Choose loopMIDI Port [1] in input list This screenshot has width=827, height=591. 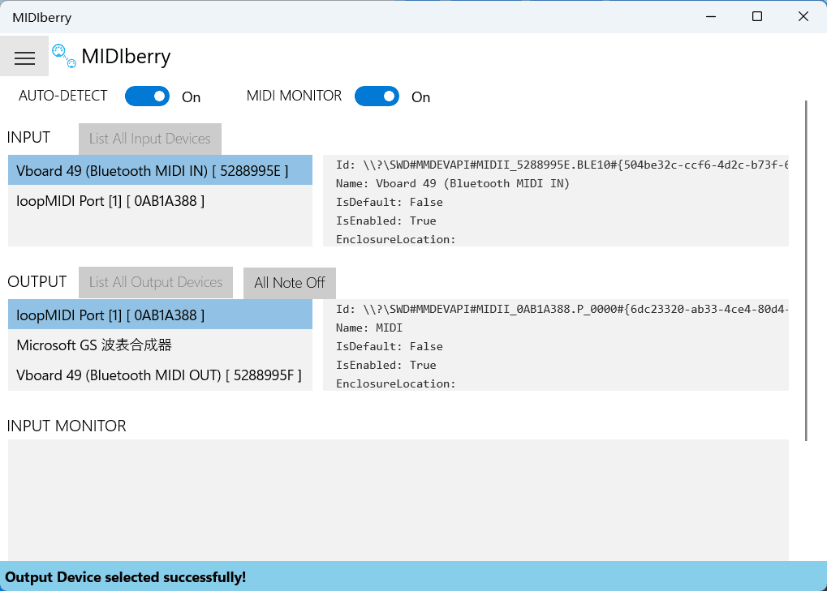pos(160,200)
